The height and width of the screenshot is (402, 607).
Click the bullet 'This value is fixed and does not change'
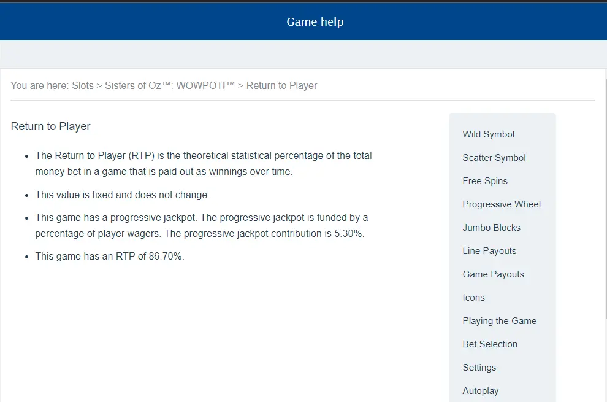click(123, 195)
